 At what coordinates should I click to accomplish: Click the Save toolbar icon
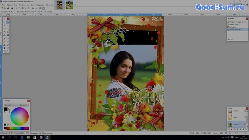pos(8,8)
